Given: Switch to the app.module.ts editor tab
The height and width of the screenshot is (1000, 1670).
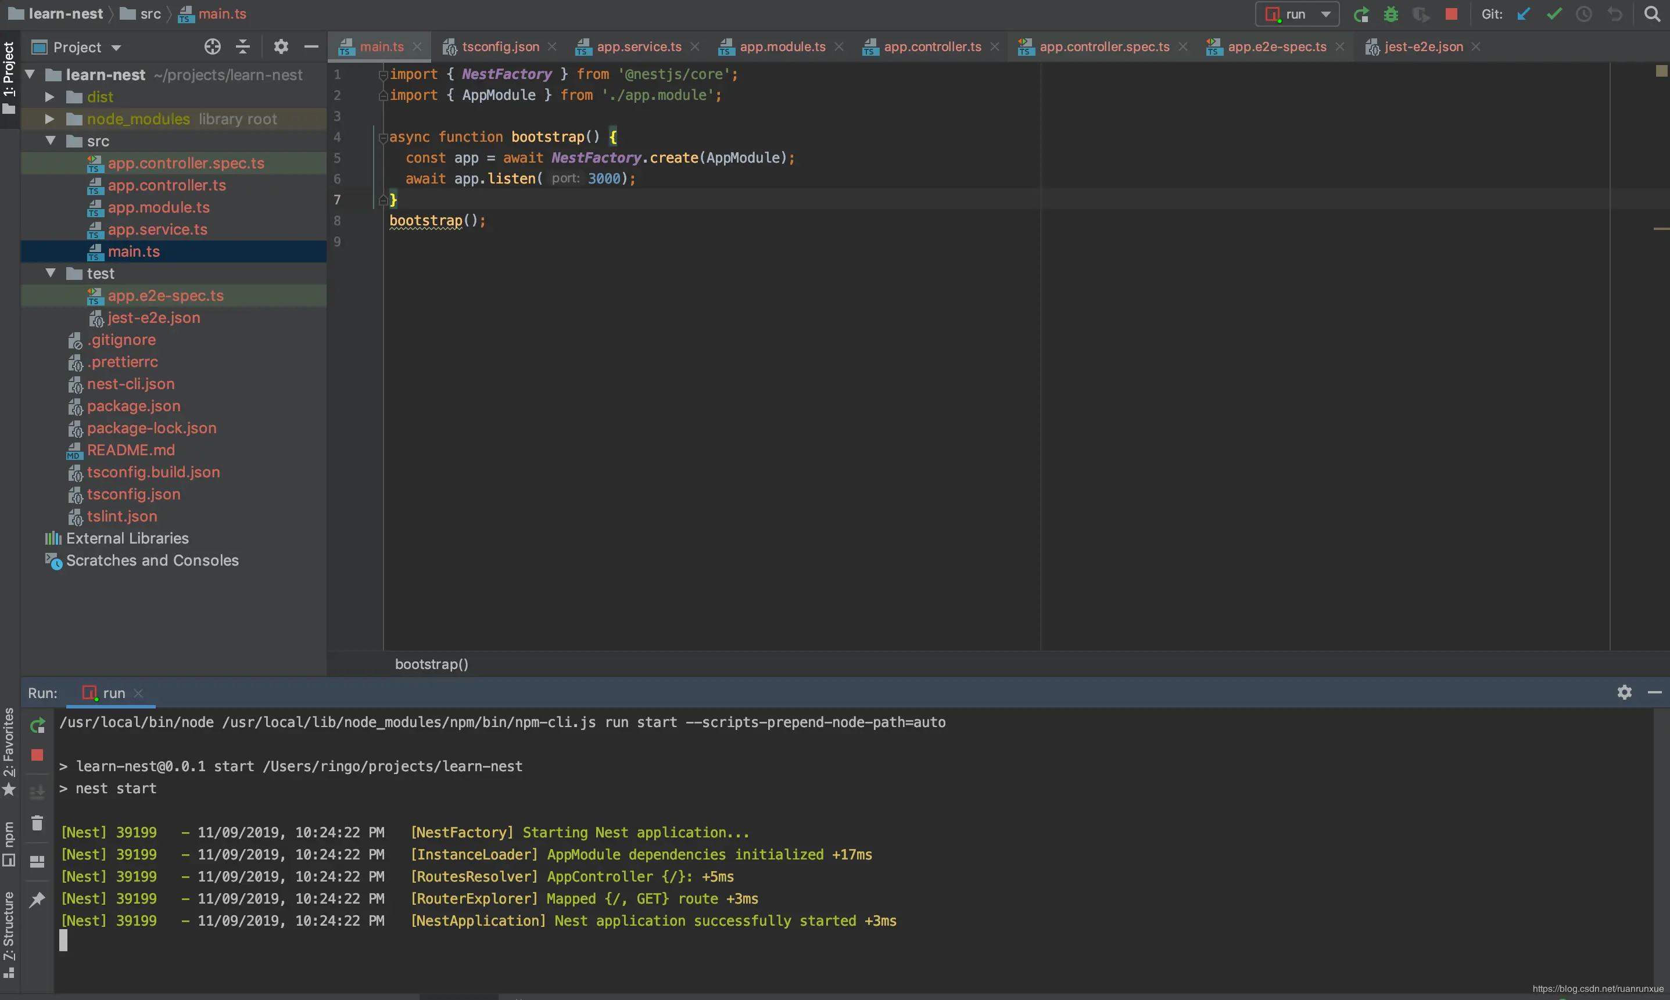Looking at the screenshot, I should [x=782, y=46].
